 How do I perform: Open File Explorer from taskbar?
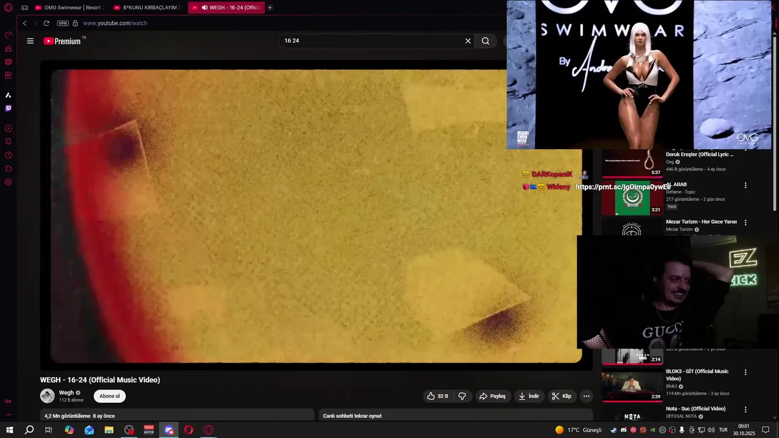tap(109, 430)
